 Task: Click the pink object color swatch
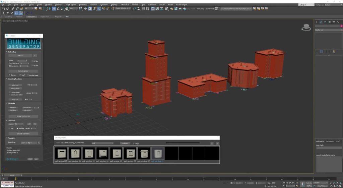(x=341, y=26)
